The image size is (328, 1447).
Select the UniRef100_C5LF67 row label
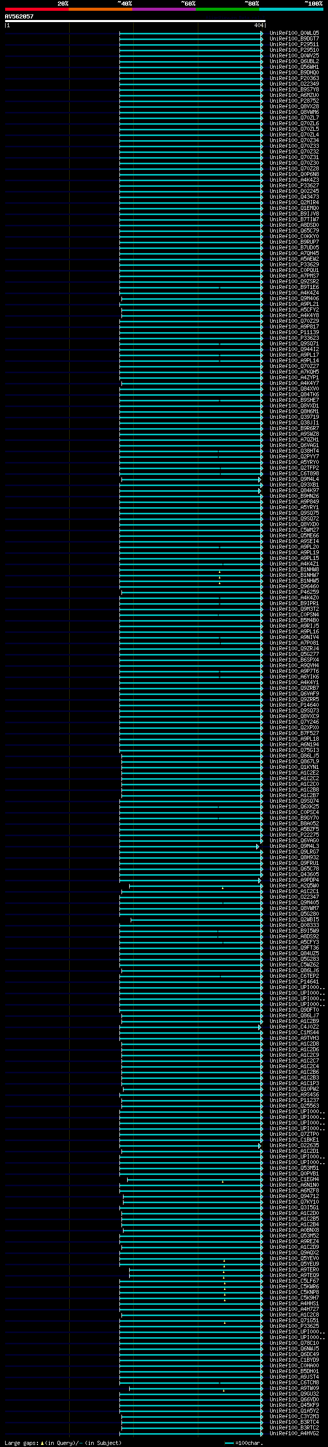point(294,1281)
